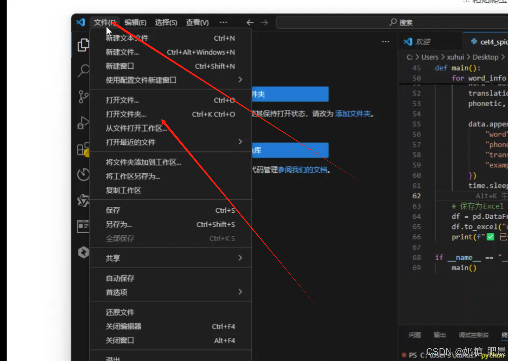The height and width of the screenshot is (361, 508).
Task: Expand 打开最近的文件 submenu
Action: (x=171, y=142)
